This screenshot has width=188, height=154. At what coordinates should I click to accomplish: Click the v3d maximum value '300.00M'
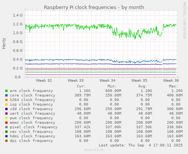point(175,109)
